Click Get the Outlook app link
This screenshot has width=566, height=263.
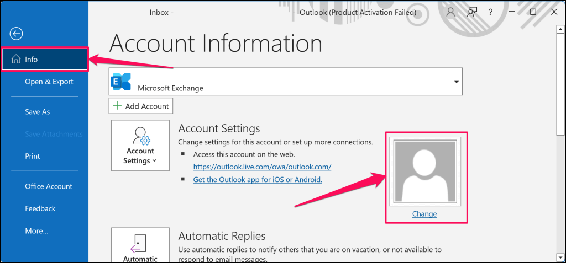pyautogui.click(x=257, y=180)
